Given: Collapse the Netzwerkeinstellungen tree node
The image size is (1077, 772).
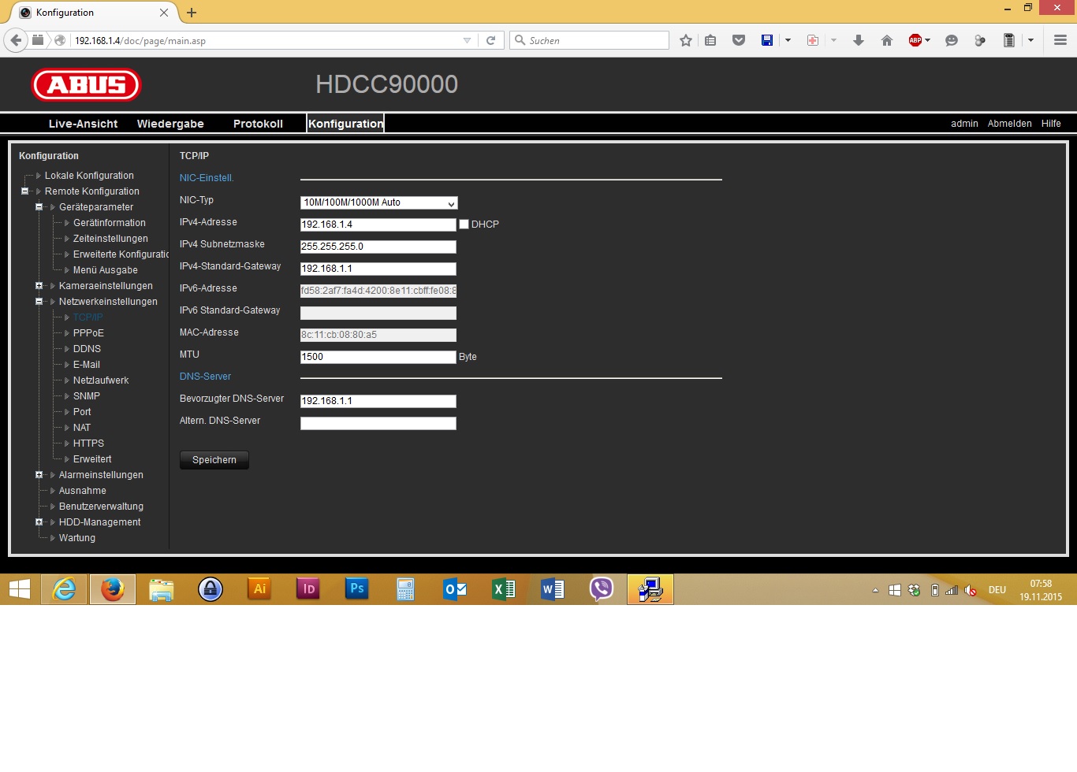Looking at the screenshot, I should point(39,302).
